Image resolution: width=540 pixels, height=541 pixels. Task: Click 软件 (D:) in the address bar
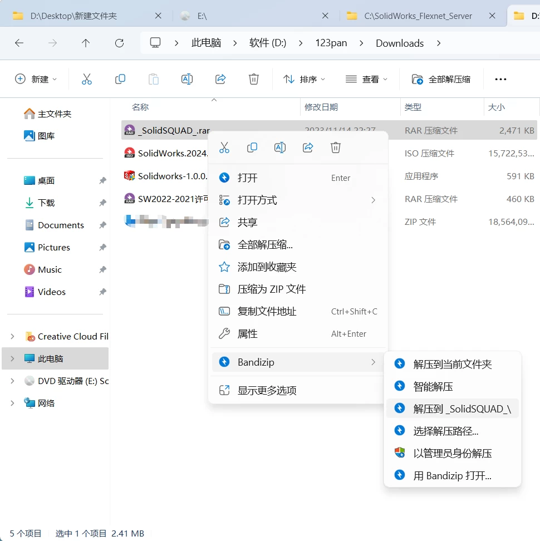tap(268, 43)
